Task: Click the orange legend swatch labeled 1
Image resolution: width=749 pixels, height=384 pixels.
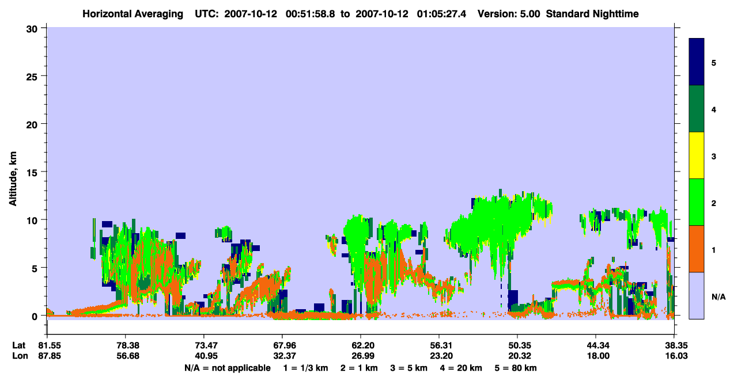Action: point(697,249)
